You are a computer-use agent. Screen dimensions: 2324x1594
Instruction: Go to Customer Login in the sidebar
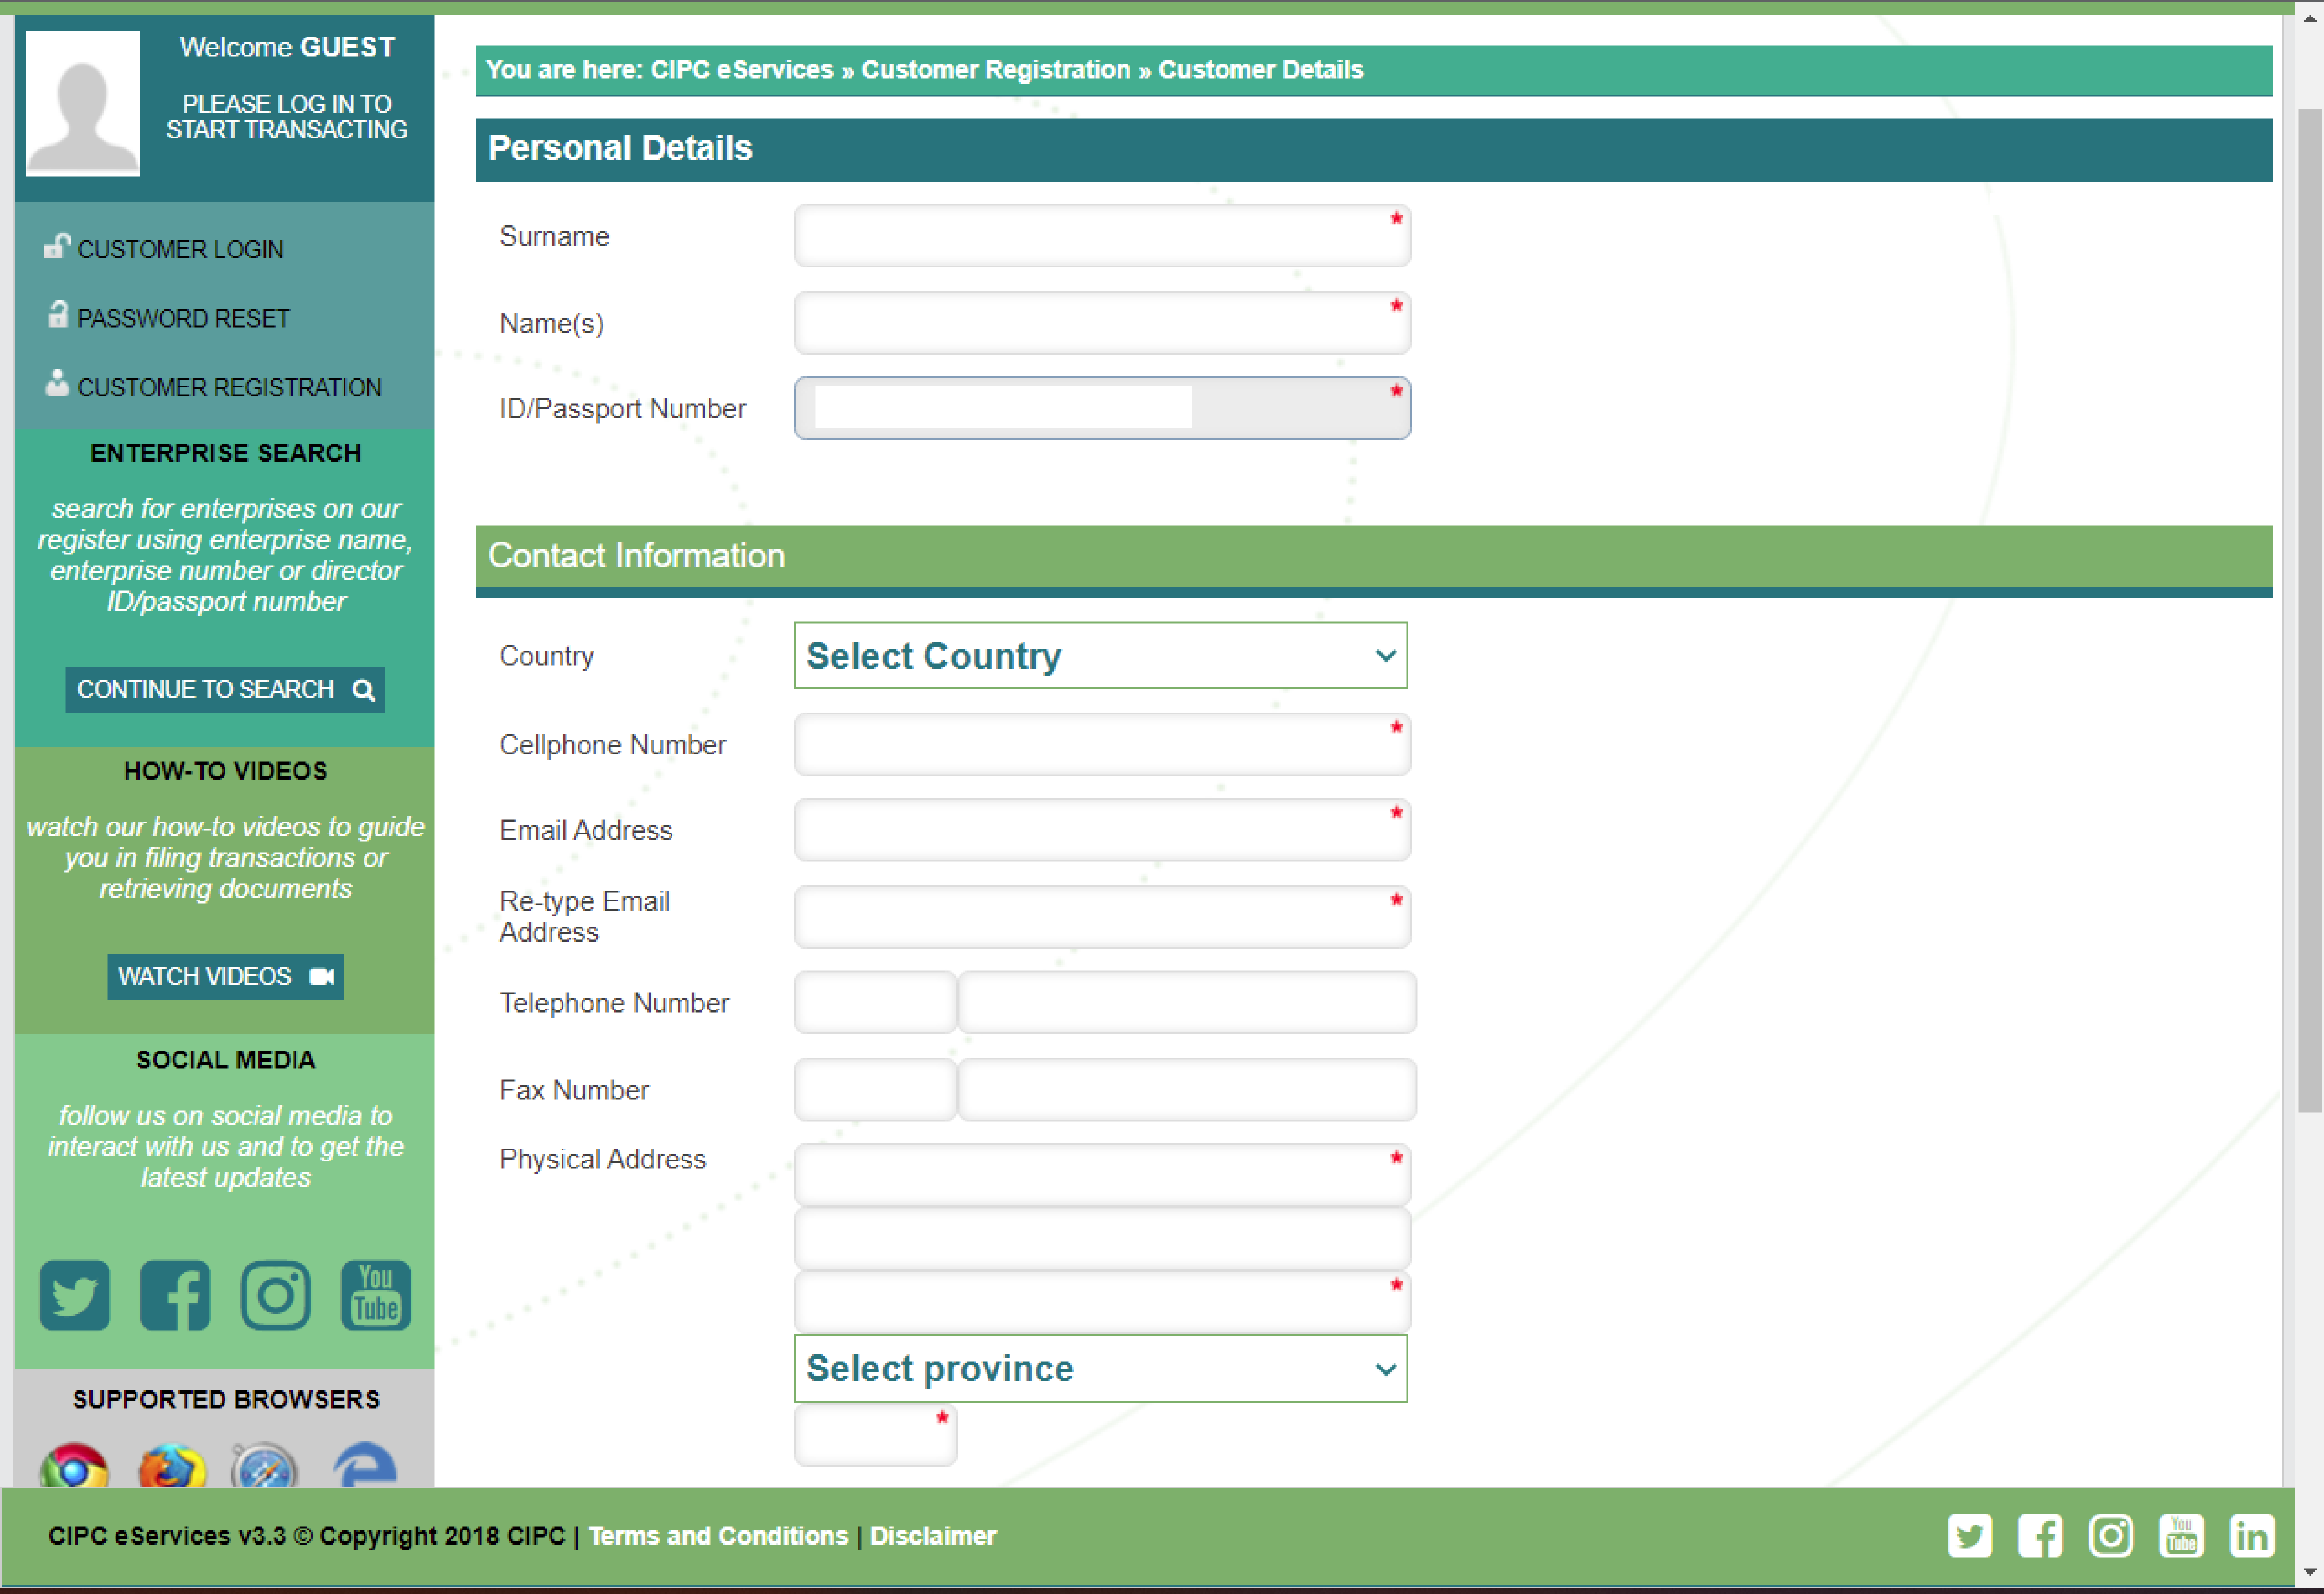point(180,249)
